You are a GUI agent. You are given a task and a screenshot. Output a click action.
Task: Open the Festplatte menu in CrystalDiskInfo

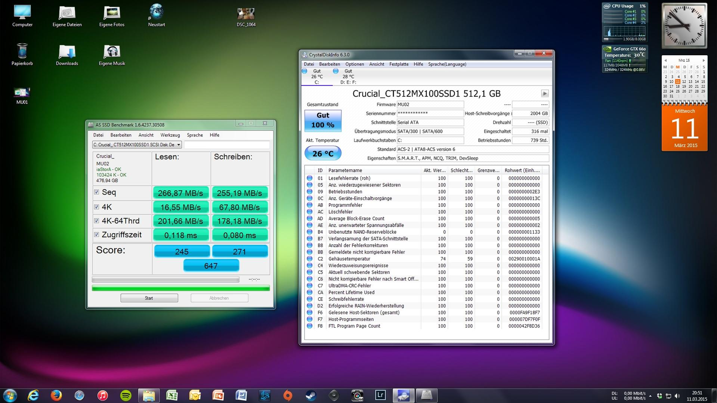pyautogui.click(x=399, y=64)
